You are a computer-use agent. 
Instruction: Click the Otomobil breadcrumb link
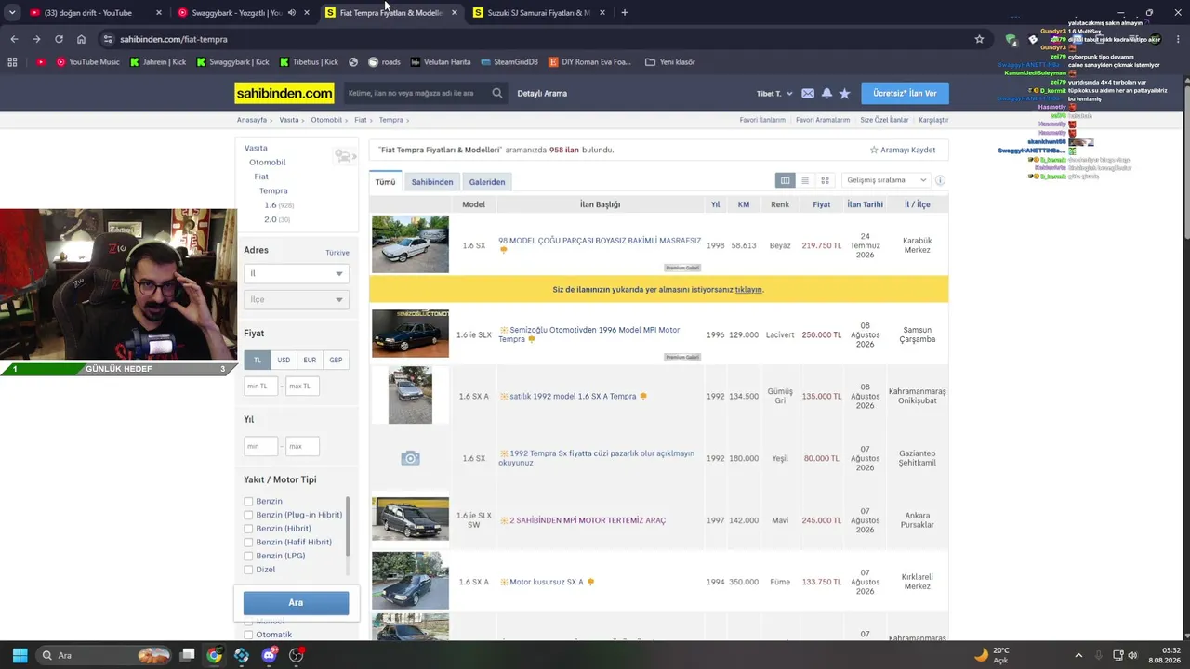click(x=326, y=120)
